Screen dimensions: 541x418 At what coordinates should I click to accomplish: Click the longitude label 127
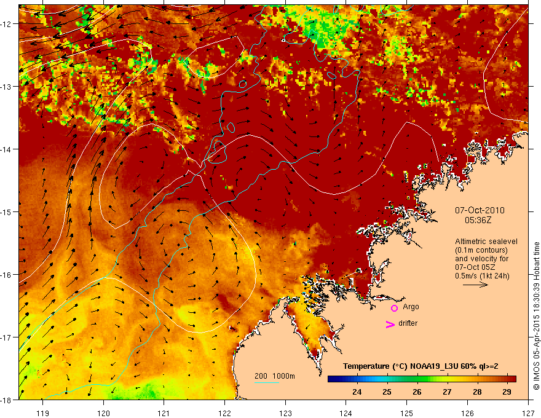[x=528, y=413]
